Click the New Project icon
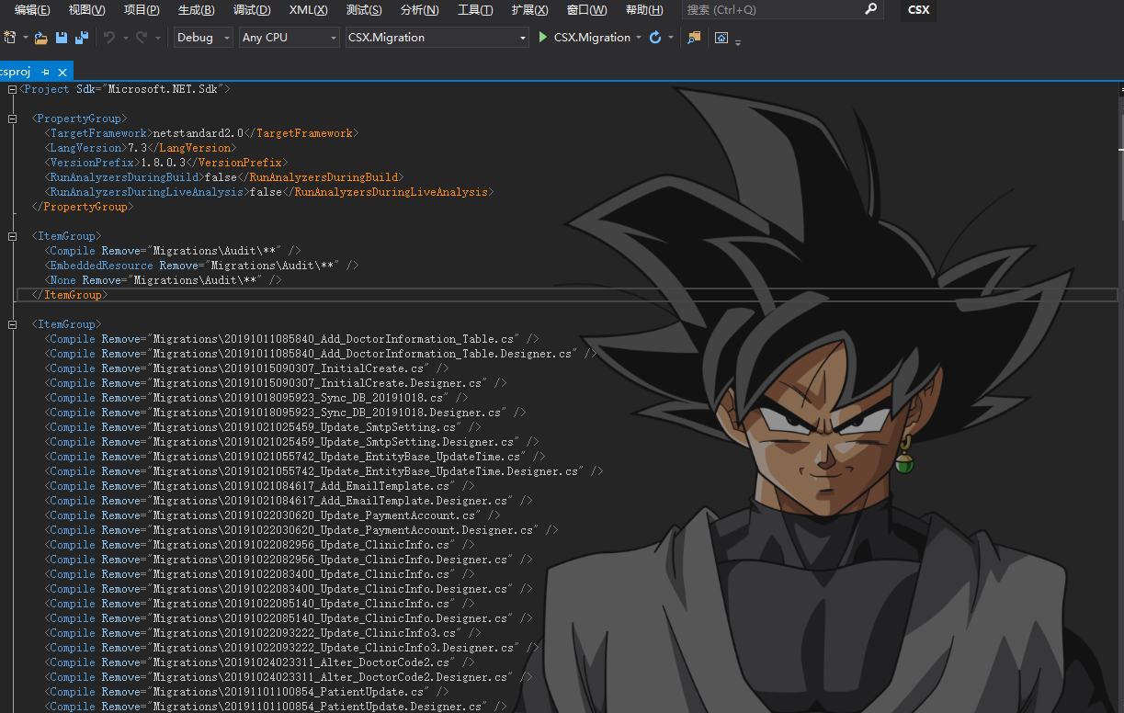Image resolution: width=1124 pixels, height=713 pixels. (10, 38)
